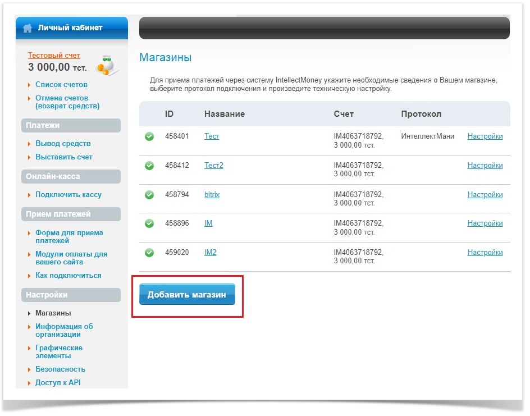Click the Настройки sidebar section header

point(71,295)
